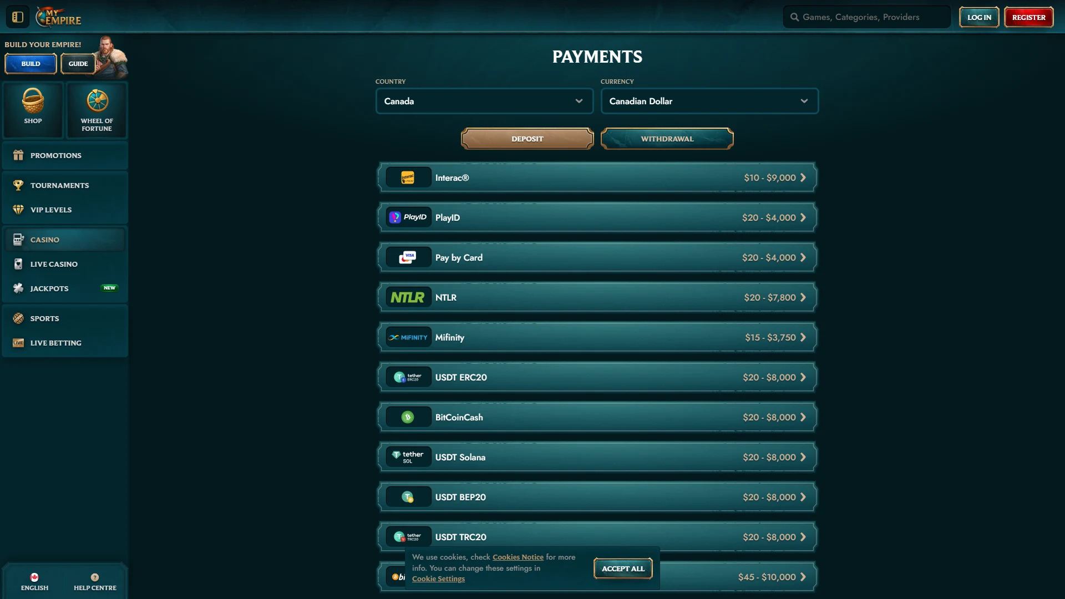Open the Tournaments menu item
The width and height of the screenshot is (1065, 599).
[x=65, y=185]
